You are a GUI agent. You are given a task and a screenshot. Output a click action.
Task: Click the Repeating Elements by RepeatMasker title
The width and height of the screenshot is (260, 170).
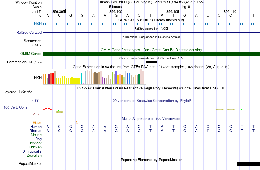point(151,160)
